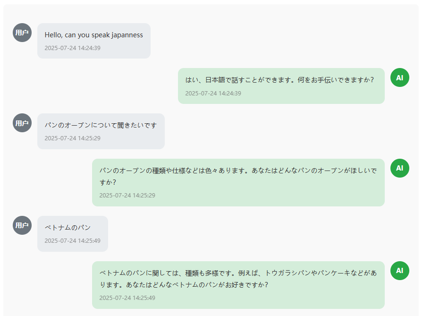The image size is (423, 316).
Task: Click the 14:25:49 timestamp under 'ベトナムのパン'
Action: coord(72,241)
